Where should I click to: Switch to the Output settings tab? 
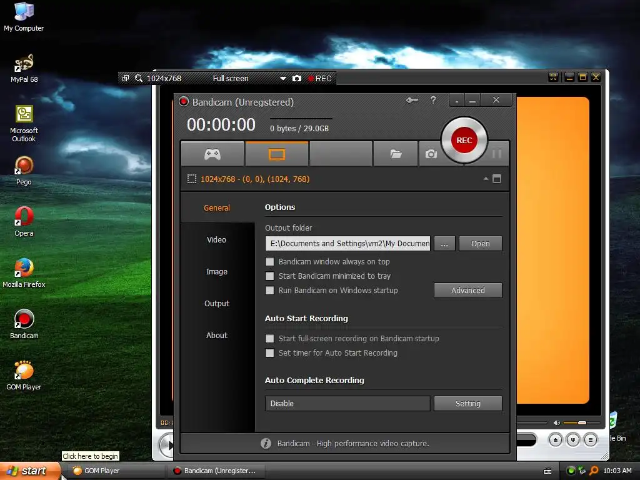pos(217,303)
